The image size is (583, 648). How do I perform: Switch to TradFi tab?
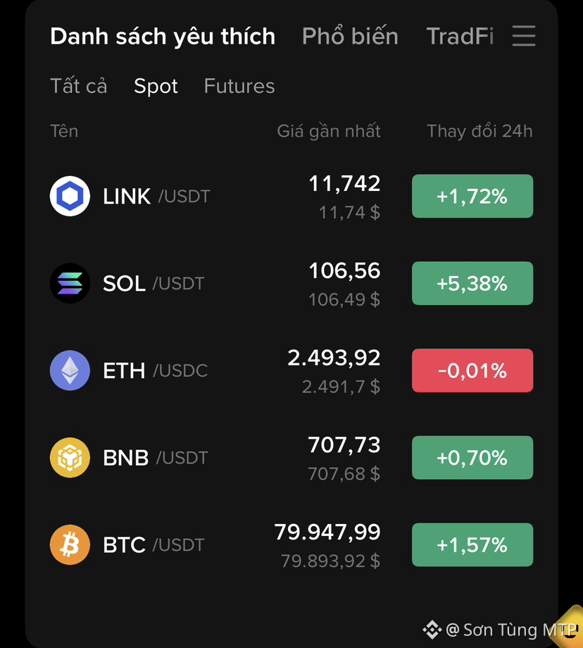click(460, 36)
